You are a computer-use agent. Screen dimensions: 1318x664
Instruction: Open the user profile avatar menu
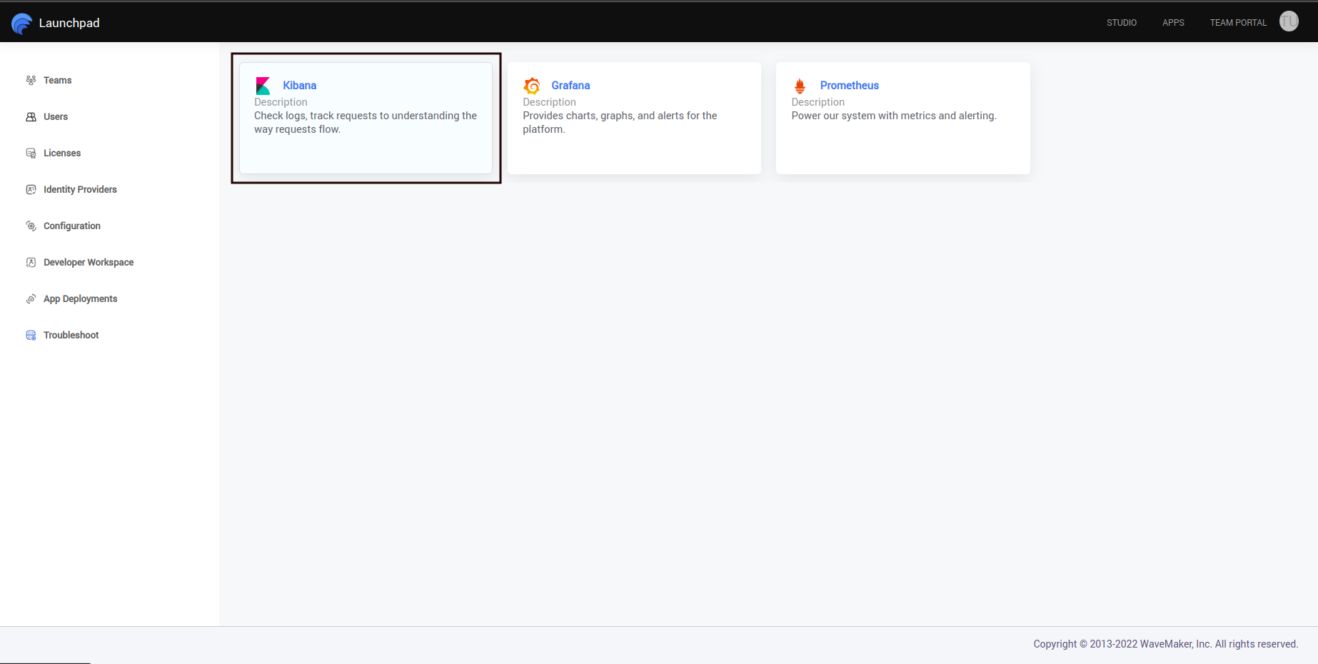[1289, 21]
